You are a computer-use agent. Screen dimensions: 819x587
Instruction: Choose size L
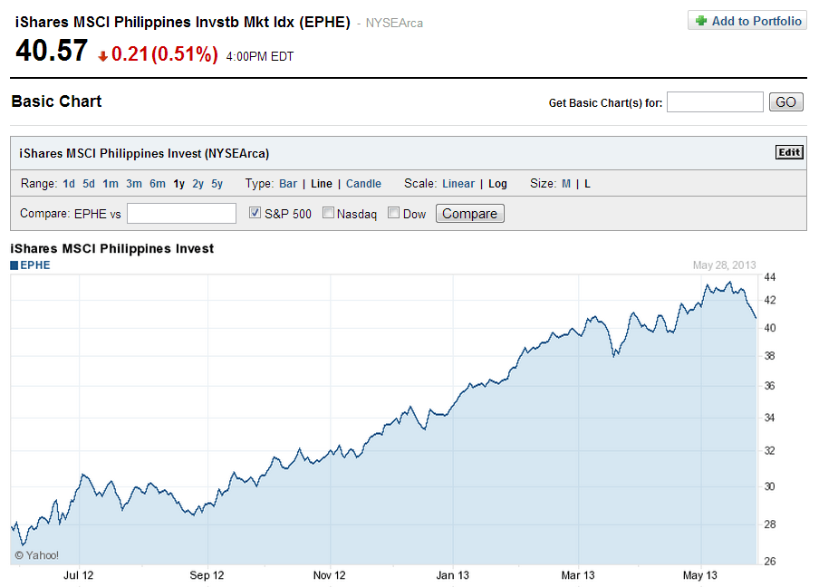(588, 184)
